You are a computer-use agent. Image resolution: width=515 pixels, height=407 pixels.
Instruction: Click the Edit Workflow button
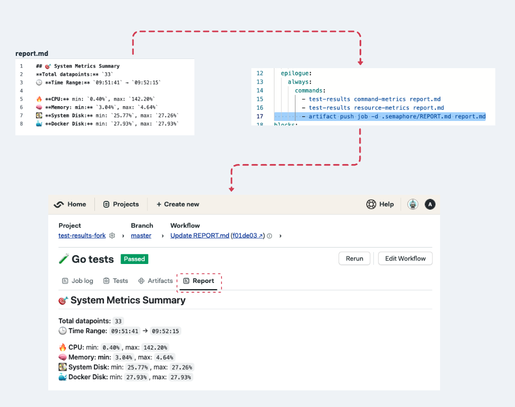(x=405, y=258)
